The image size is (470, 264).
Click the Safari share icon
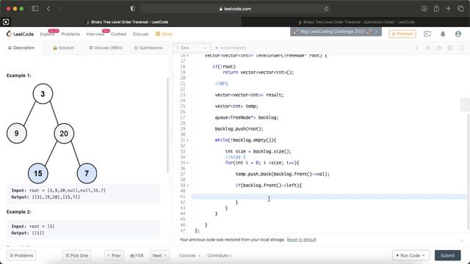pyautogui.click(x=436, y=8)
